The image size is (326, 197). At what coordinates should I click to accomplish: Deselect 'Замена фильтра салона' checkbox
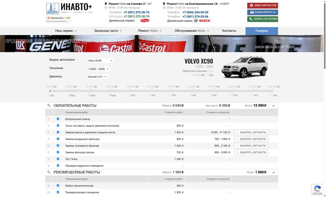point(58,152)
